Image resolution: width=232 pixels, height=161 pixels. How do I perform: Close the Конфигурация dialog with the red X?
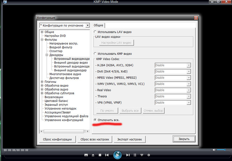(x=196, y=18)
